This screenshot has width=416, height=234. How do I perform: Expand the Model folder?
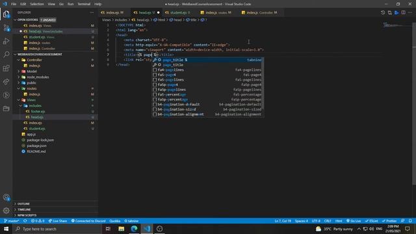[x=19, y=71]
